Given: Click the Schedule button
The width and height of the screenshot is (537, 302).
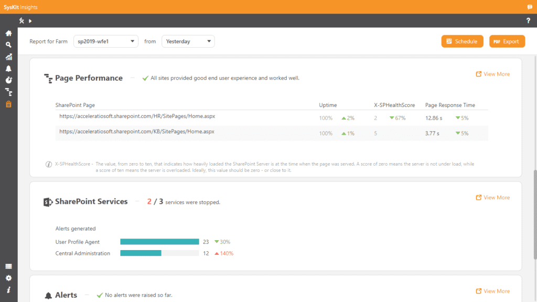Looking at the screenshot, I should pos(462,41).
